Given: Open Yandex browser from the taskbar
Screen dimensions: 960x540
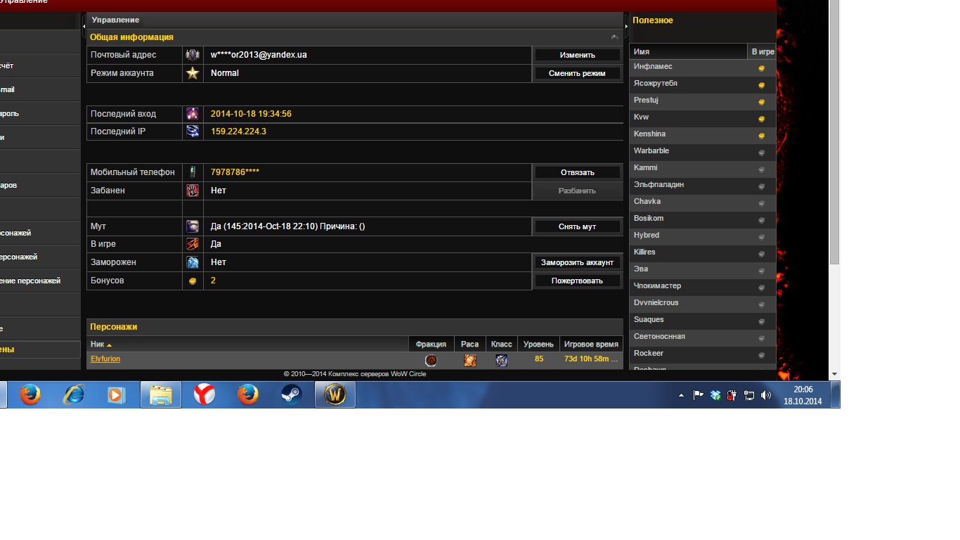Looking at the screenshot, I should click(x=205, y=395).
